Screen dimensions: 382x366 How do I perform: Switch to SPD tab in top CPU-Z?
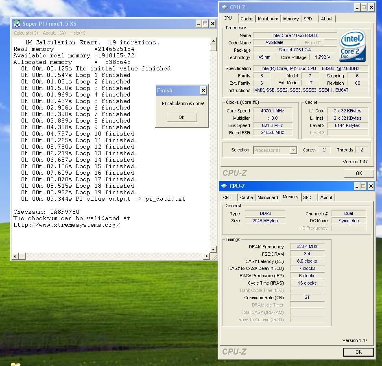click(x=308, y=19)
